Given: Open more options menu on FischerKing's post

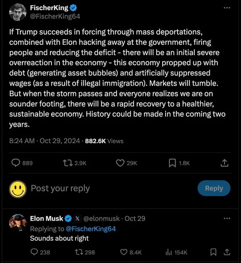Looking at the screenshot, I should pyautogui.click(x=227, y=8).
